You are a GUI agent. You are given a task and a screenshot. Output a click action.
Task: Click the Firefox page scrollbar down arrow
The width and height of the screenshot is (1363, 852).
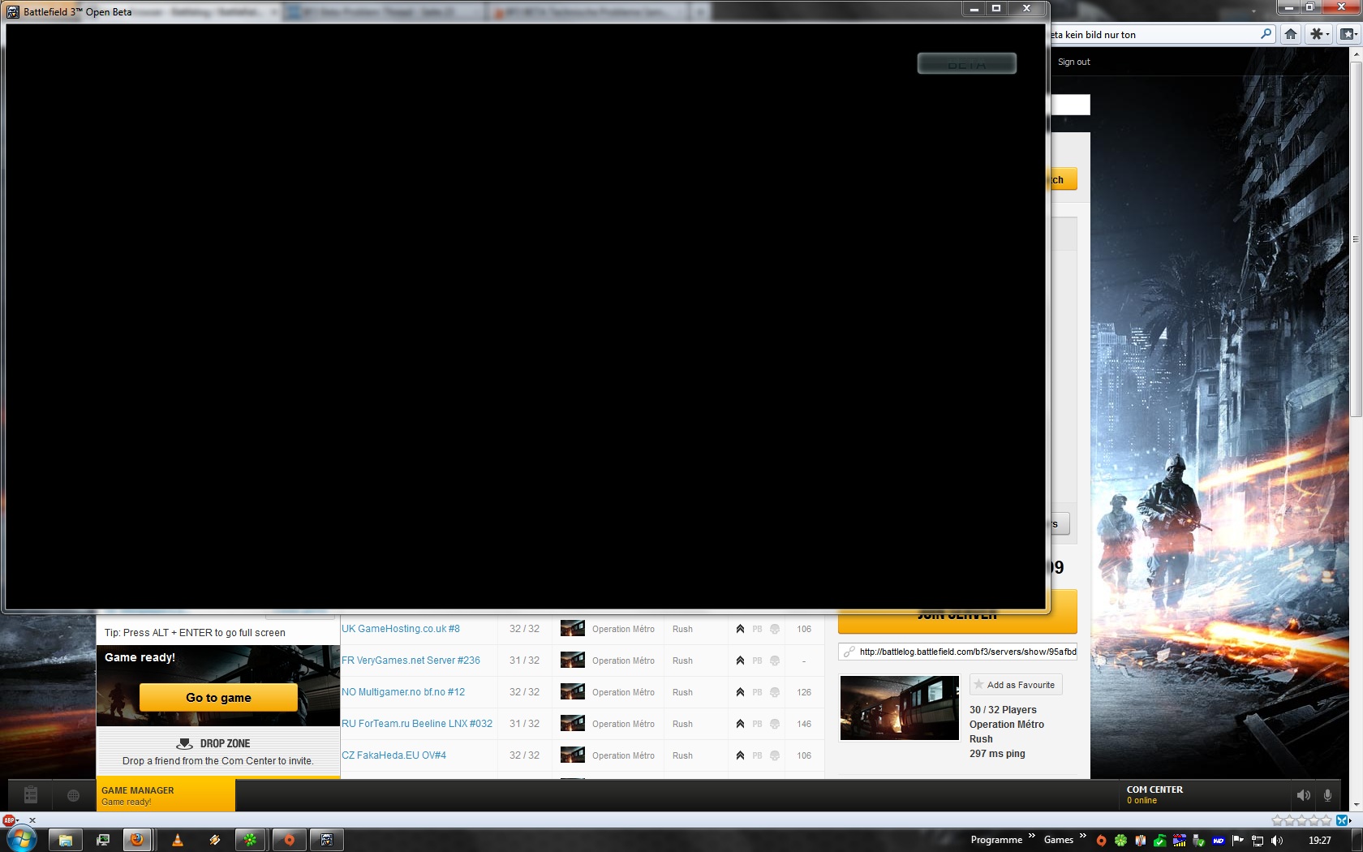1355,805
